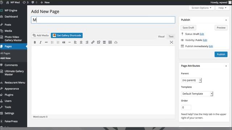Open the updates indicator showing 3

point(25,3)
